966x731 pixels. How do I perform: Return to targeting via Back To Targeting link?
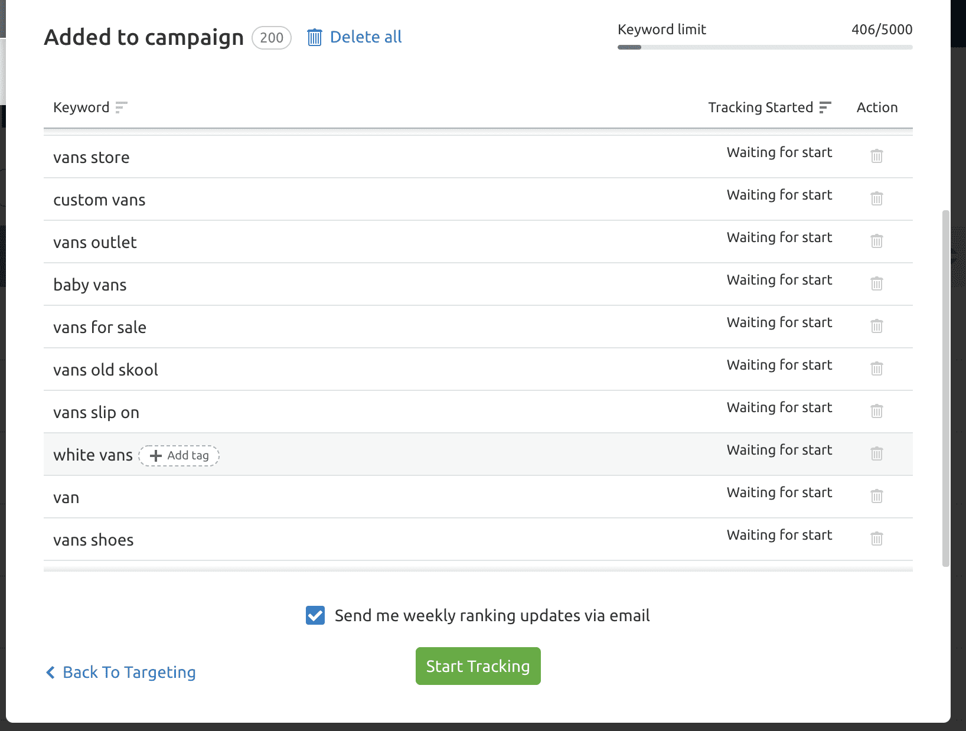[x=129, y=673]
